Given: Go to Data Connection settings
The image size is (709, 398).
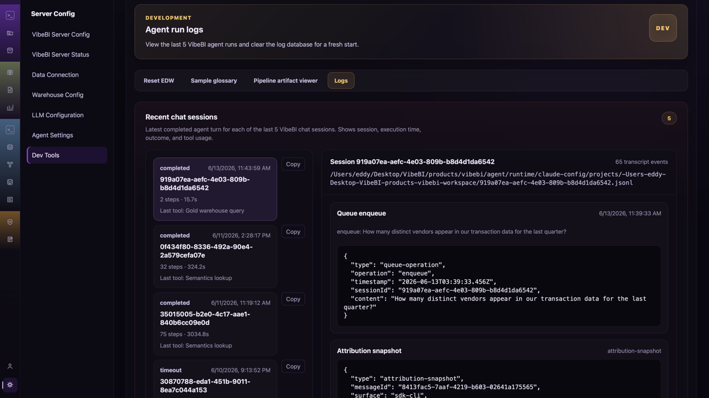Looking at the screenshot, I should [x=67, y=75].
